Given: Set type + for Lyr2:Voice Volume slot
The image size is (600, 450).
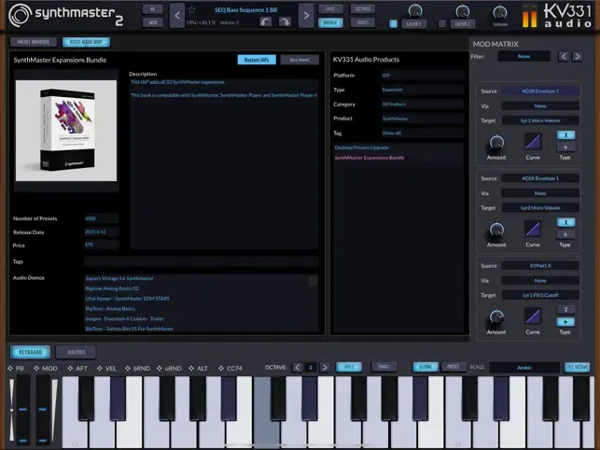Looking at the screenshot, I should click(x=565, y=234).
